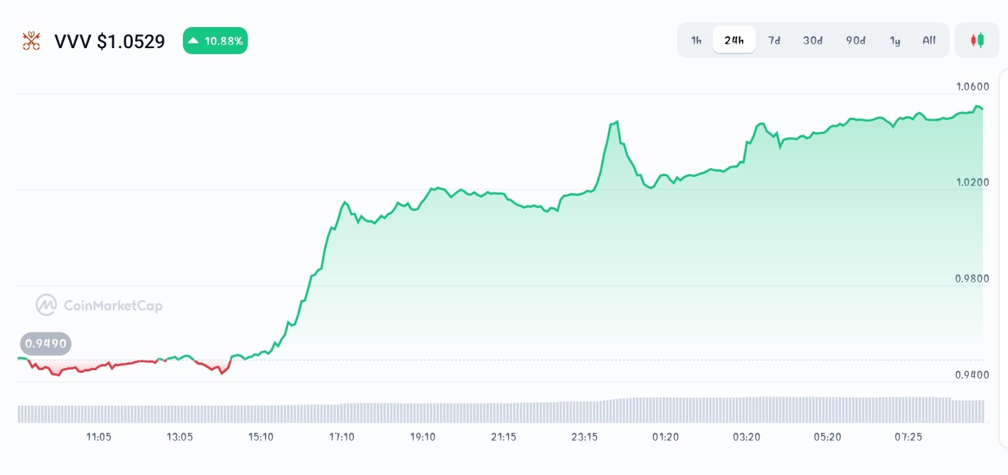
Task: Select the 1y time range
Action: (895, 40)
